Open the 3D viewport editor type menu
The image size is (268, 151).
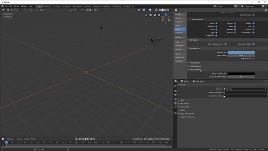[x=4, y=10]
